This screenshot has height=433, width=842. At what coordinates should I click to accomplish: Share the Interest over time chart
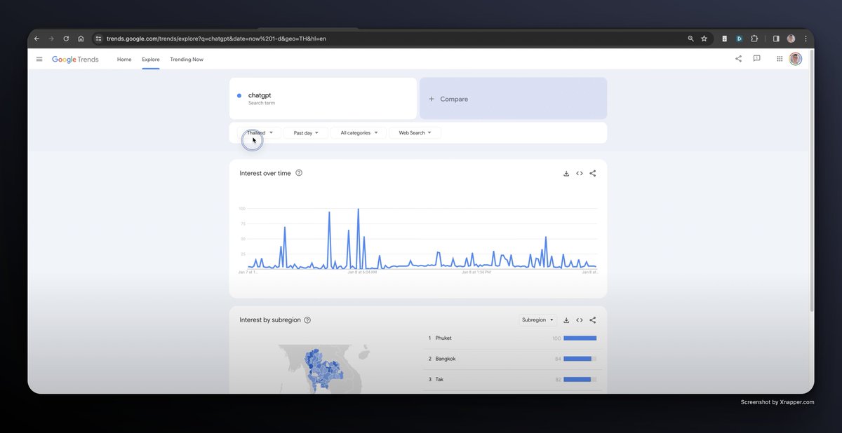(593, 173)
